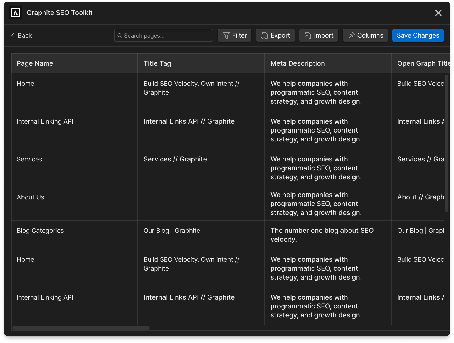Select the Services page name cell
Image resolution: width=454 pixels, height=343 pixels.
coord(75,168)
